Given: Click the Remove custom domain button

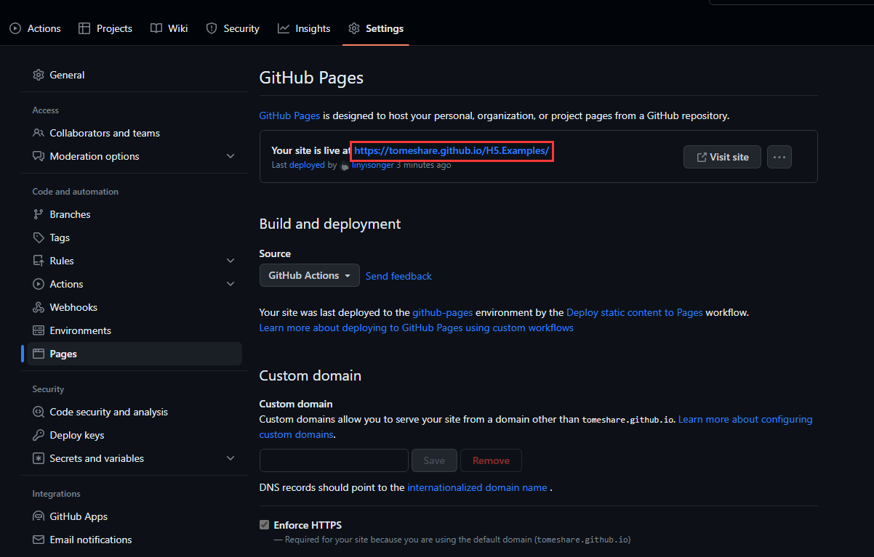Looking at the screenshot, I should [x=491, y=460].
